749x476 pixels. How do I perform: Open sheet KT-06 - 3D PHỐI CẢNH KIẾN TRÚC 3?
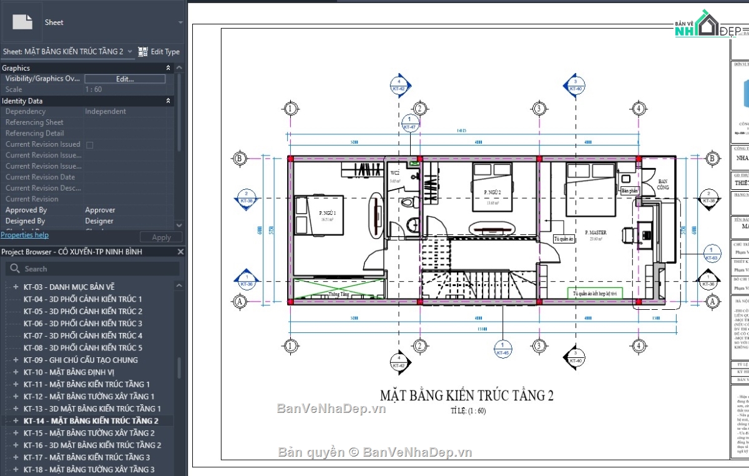[x=83, y=323]
